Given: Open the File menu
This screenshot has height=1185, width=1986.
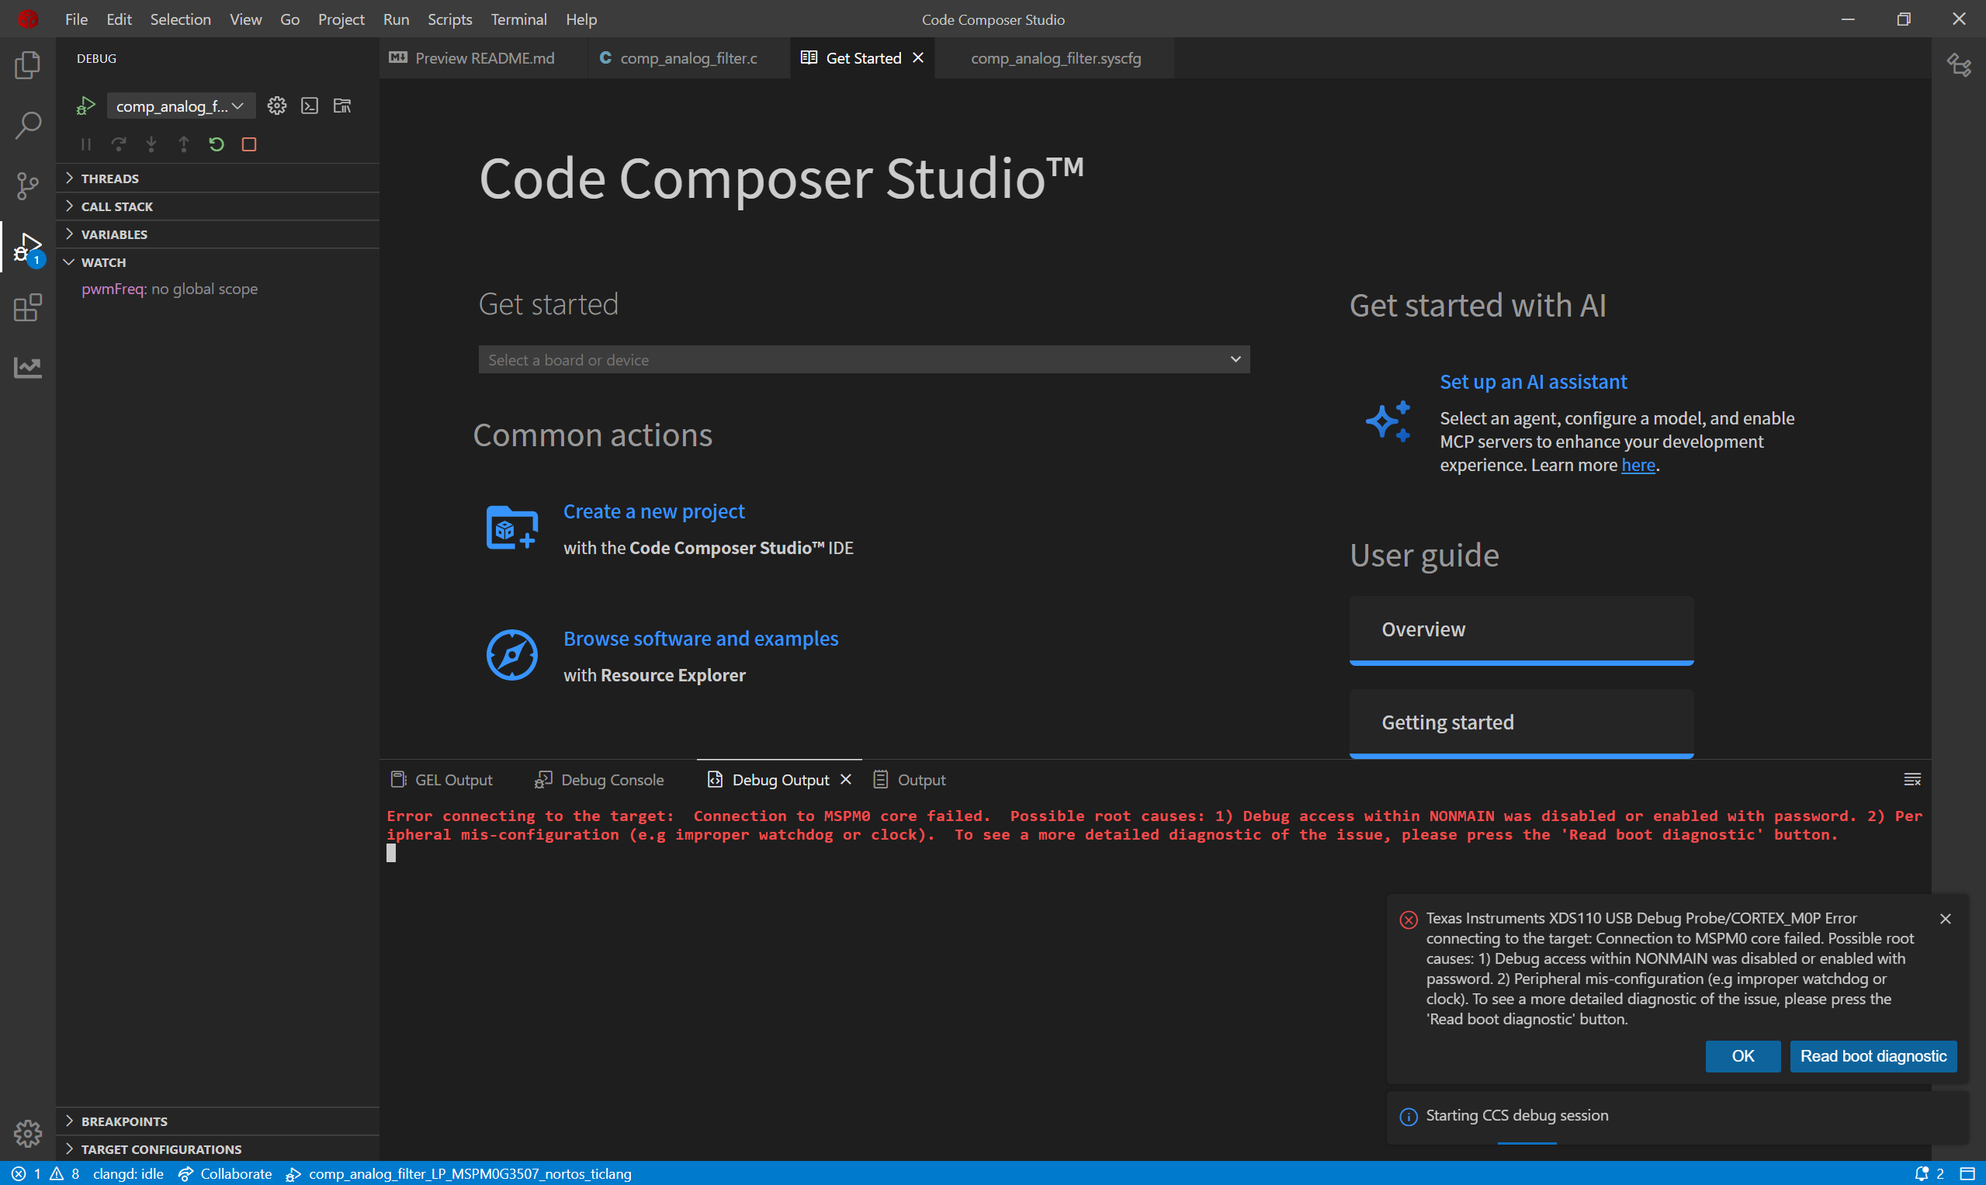Looking at the screenshot, I should (77, 19).
